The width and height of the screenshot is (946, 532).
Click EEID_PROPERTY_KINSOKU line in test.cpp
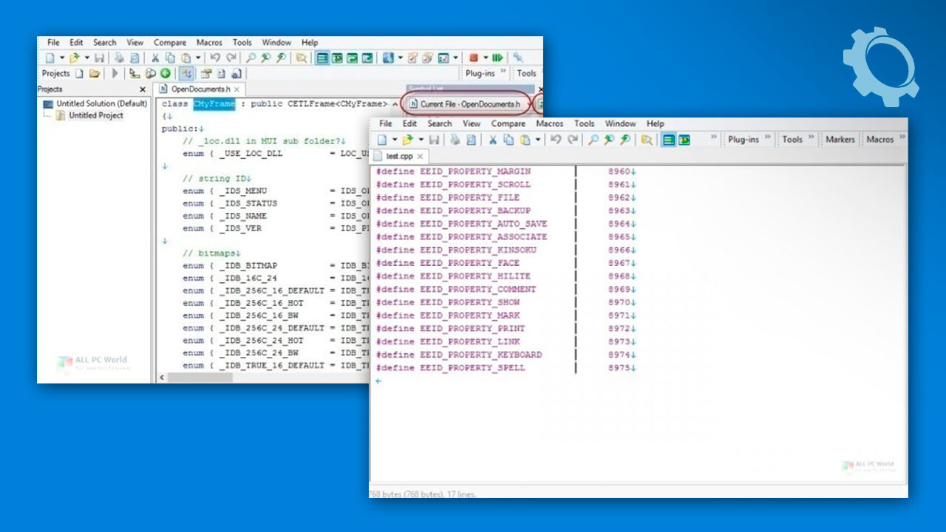click(x=456, y=250)
